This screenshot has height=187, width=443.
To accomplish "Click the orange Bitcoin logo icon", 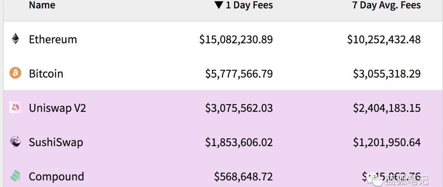I will (15, 73).
